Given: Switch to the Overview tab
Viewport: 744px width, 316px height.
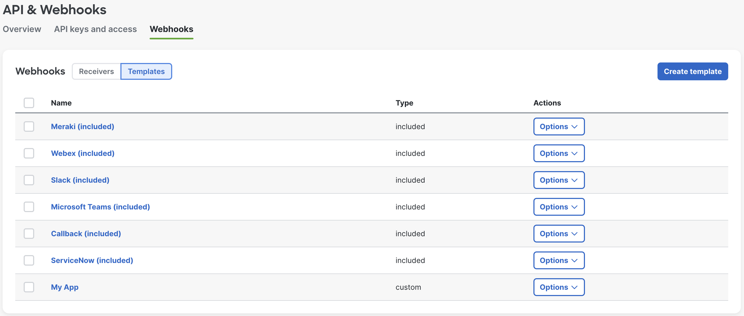Looking at the screenshot, I should pos(22,29).
